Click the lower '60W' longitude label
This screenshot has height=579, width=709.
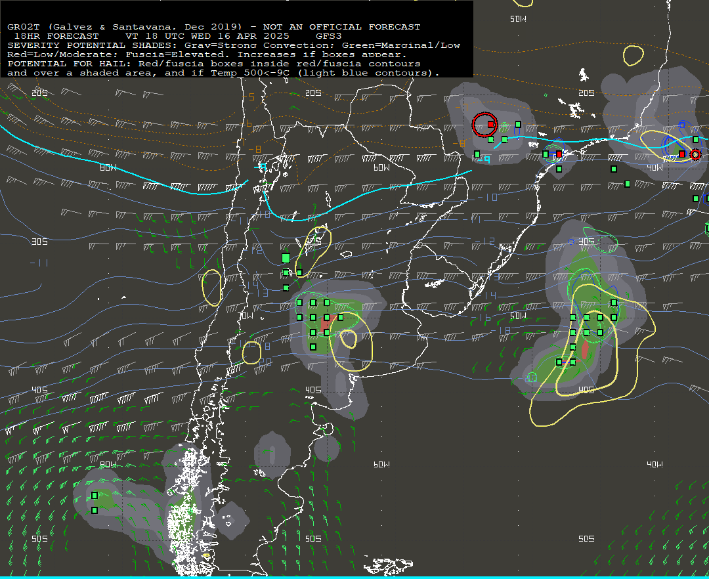pyautogui.click(x=381, y=464)
